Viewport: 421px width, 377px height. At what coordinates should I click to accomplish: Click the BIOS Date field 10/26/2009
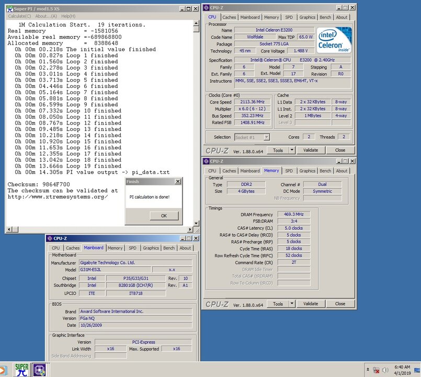tap(135, 325)
